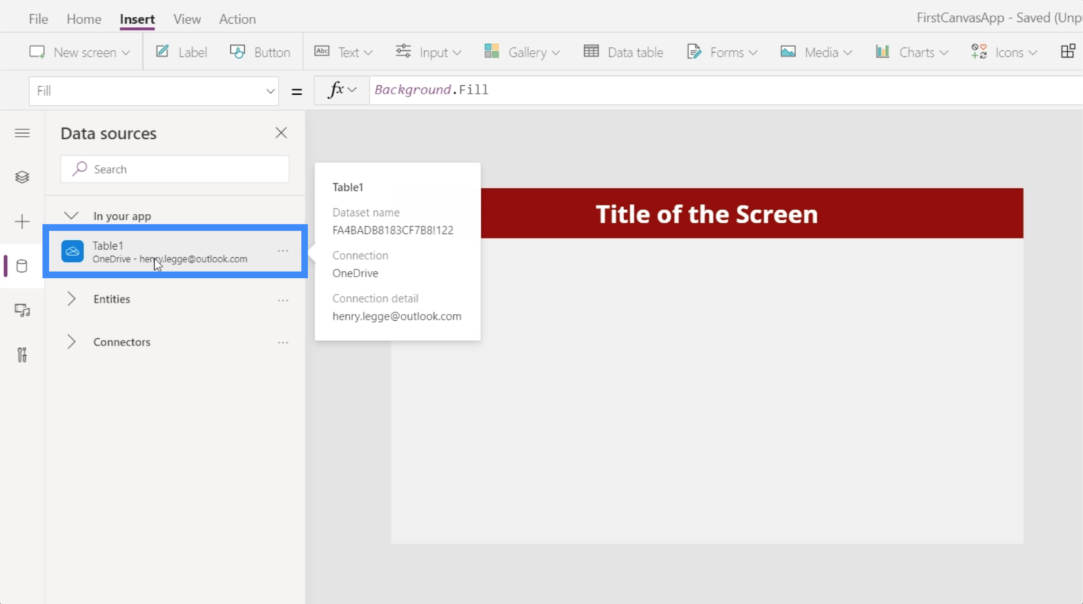The image size is (1083, 604).
Task: Select the red Title of the Screen banner
Action: 751,213
